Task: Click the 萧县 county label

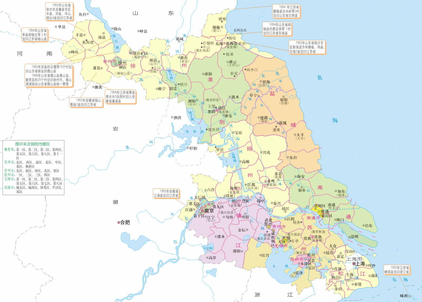Action: point(97,68)
